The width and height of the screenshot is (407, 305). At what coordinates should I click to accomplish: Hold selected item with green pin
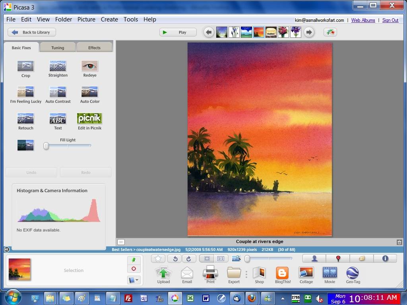tap(134, 260)
